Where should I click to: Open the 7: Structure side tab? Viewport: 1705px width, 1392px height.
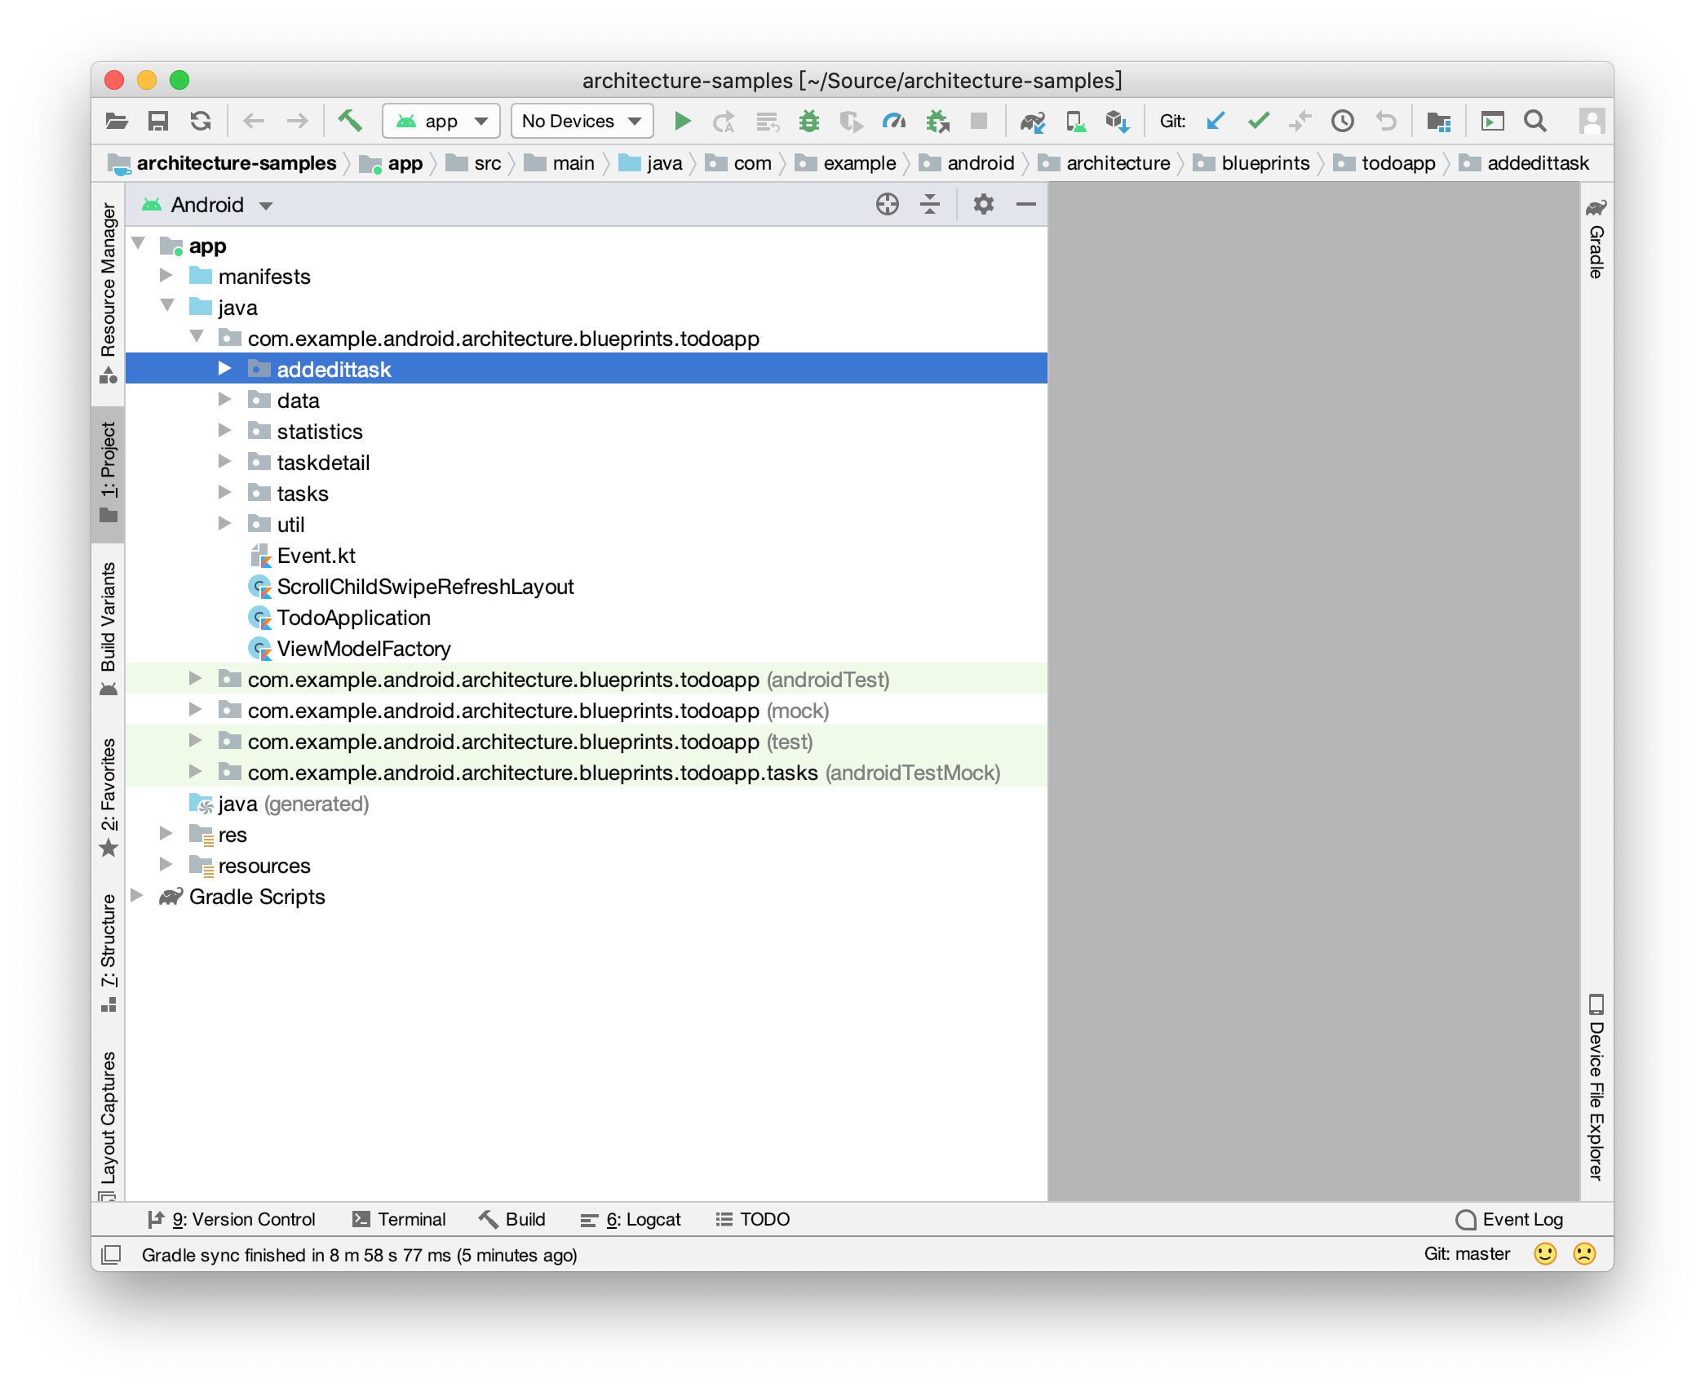[x=108, y=952]
